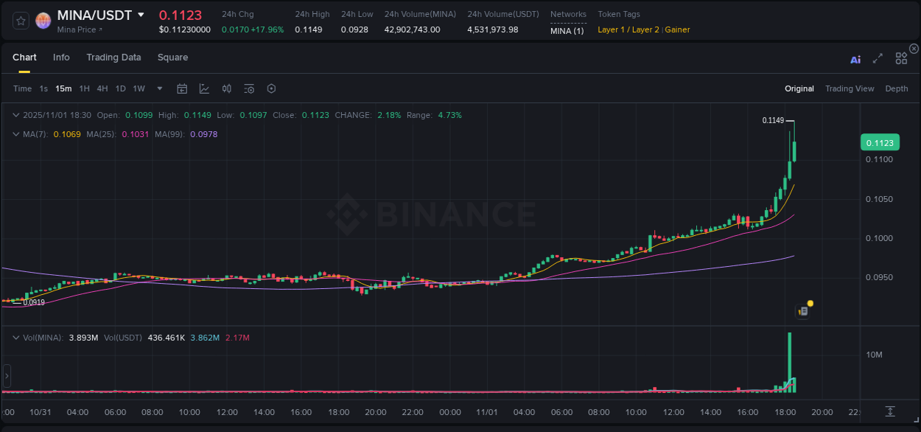
Task: Open the Trading Data tab
Action: coord(113,57)
